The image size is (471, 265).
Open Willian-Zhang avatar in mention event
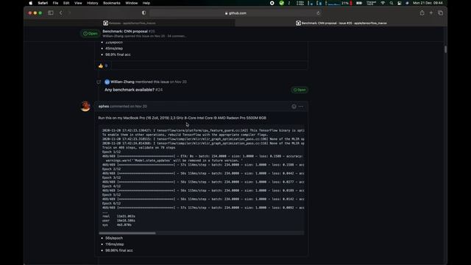(107, 82)
